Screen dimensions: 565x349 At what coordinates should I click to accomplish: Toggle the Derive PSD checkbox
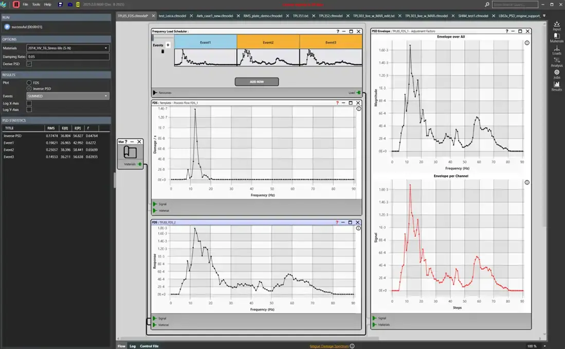pyautogui.click(x=29, y=64)
